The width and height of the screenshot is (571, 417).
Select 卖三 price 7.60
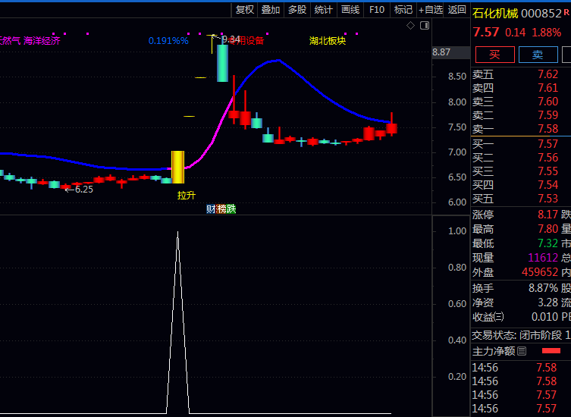[547, 102]
